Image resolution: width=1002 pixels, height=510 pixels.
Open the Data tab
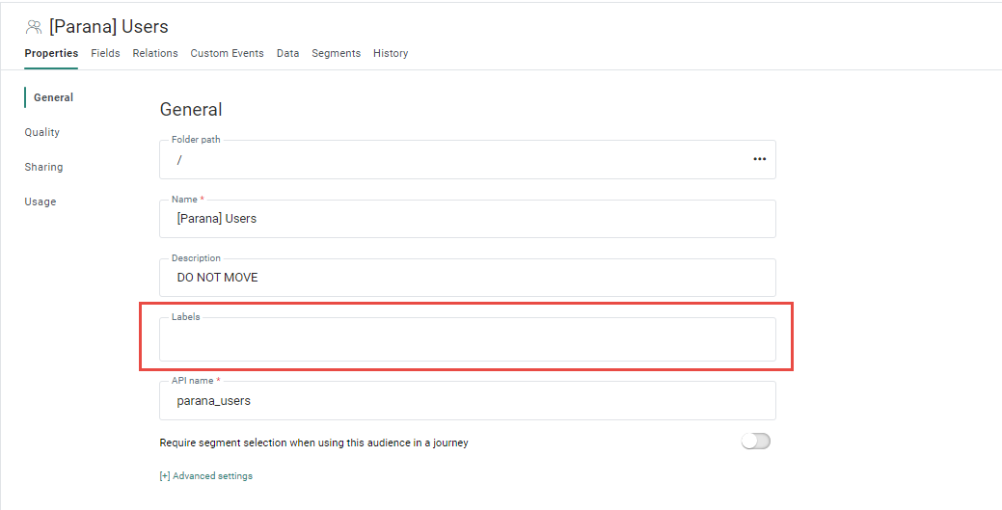coord(287,54)
